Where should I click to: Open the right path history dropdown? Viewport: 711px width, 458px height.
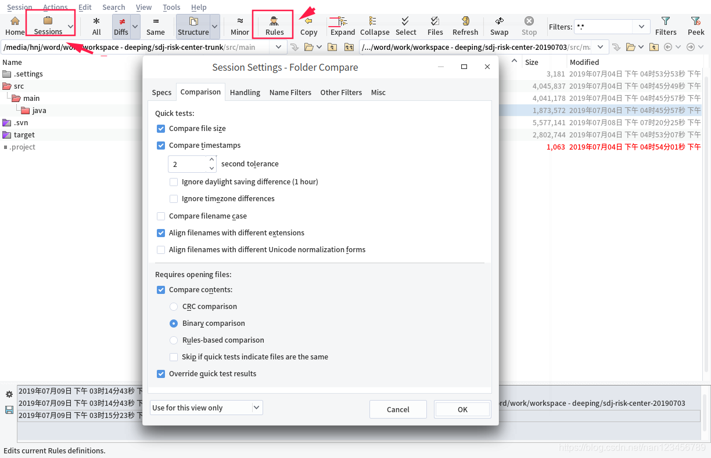pyautogui.click(x=601, y=47)
